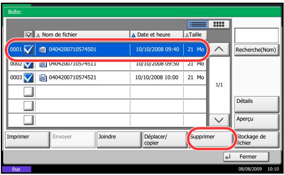Switch to thumbnail grid view icon

(219, 24)
